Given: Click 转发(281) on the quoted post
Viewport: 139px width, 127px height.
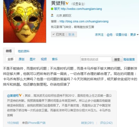Looking at the screenshot, I should tap(87, 123).
